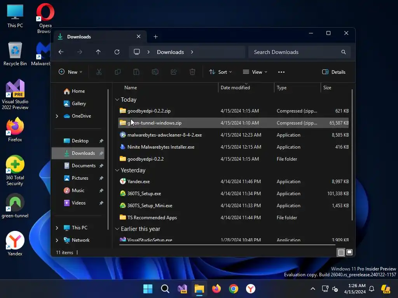
Task: Launch Chrome from the taskbar
Action: pos(234,289)
